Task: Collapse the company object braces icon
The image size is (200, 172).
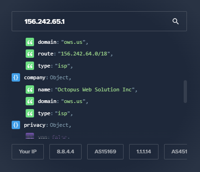Action: pos(16,77)
